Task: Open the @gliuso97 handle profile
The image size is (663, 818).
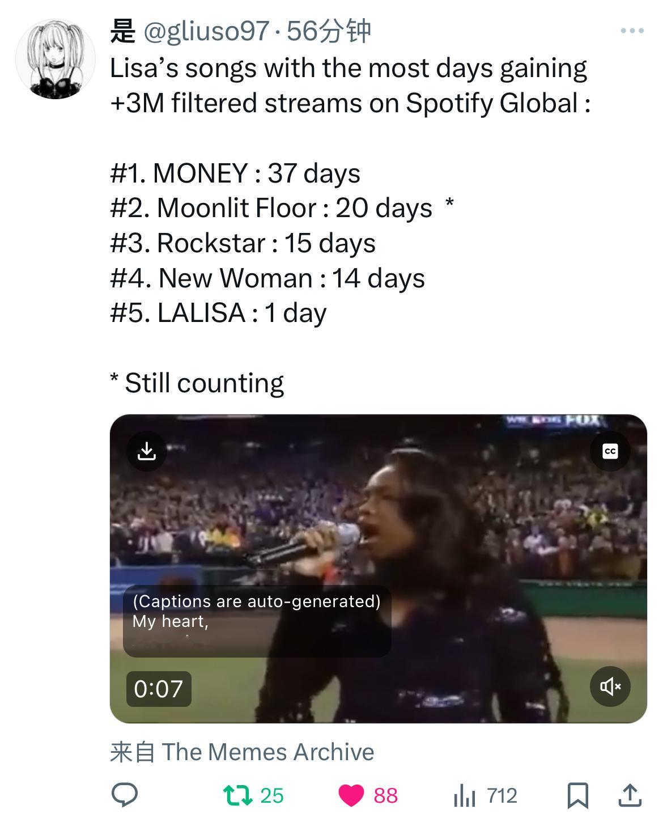Action: (x=206, y=31)
